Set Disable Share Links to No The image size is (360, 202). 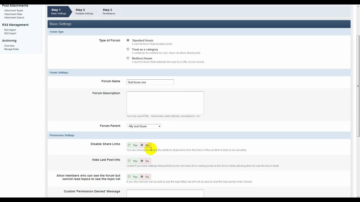click(x=142, y=145)
